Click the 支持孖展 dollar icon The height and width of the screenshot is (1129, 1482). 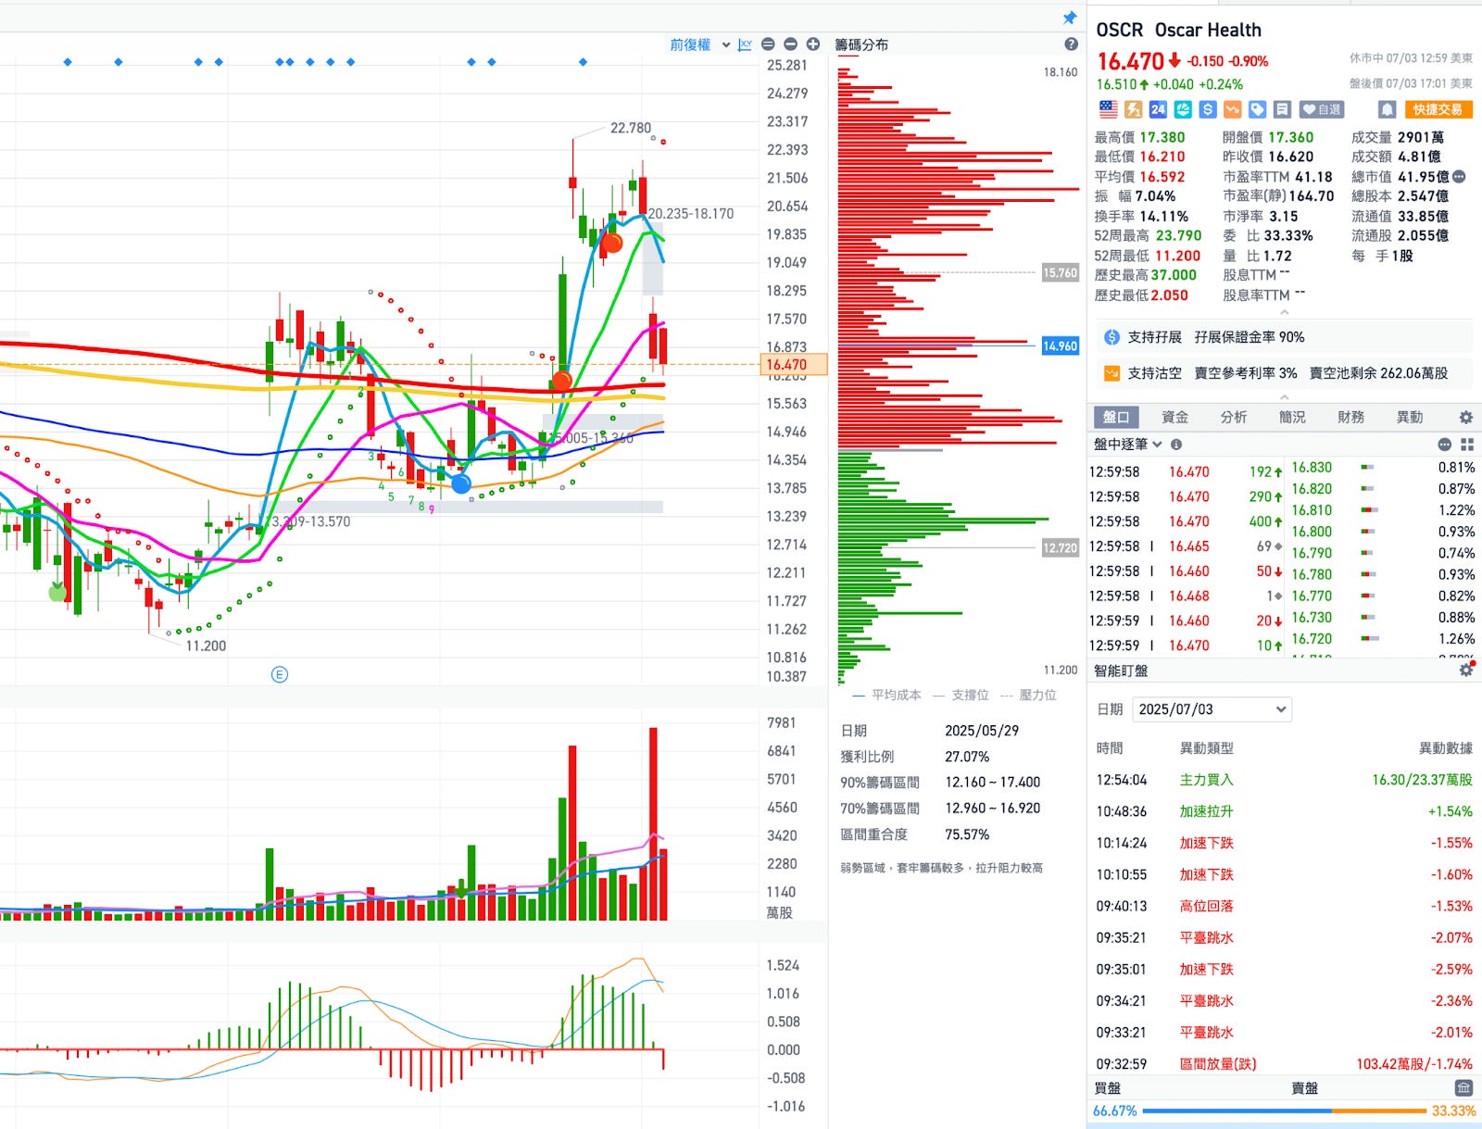tap(1112, 337)
